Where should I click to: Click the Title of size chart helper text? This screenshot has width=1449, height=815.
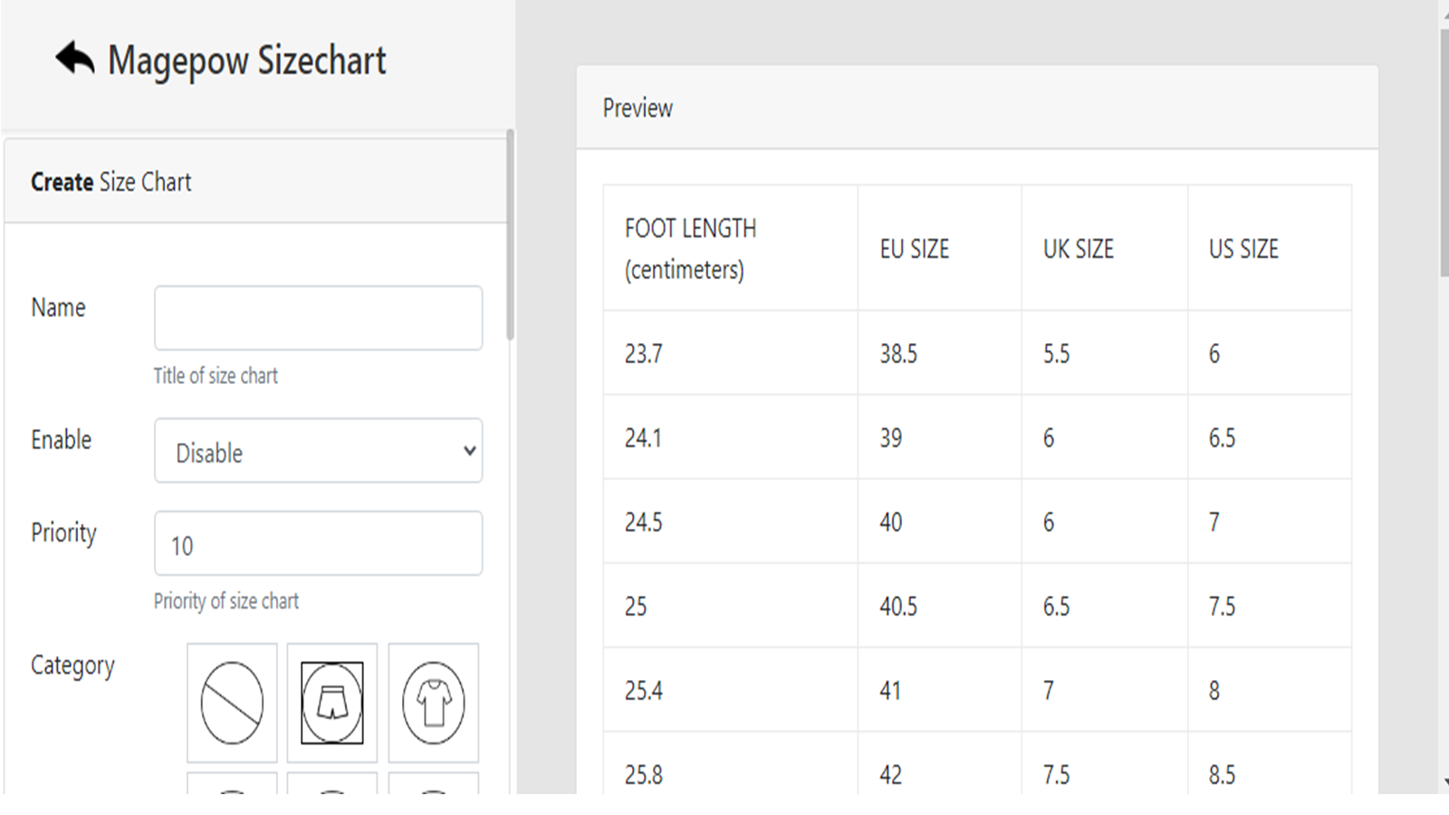215,376
